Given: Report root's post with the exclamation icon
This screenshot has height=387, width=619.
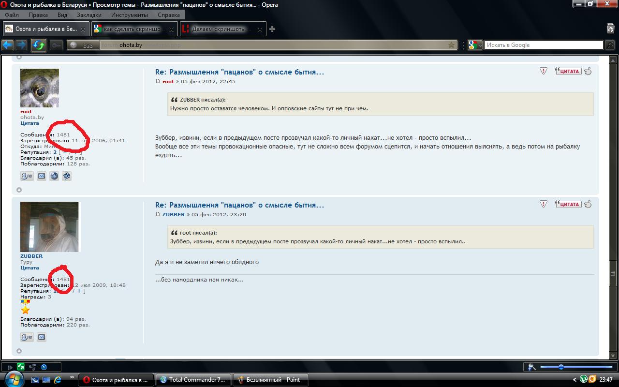Looking at the screenshot, I should [x=544, y=71].
